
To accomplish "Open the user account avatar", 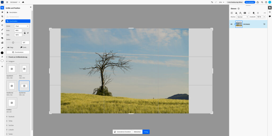I will (270, 2).
